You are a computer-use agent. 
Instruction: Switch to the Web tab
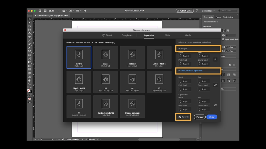point(168,35)
